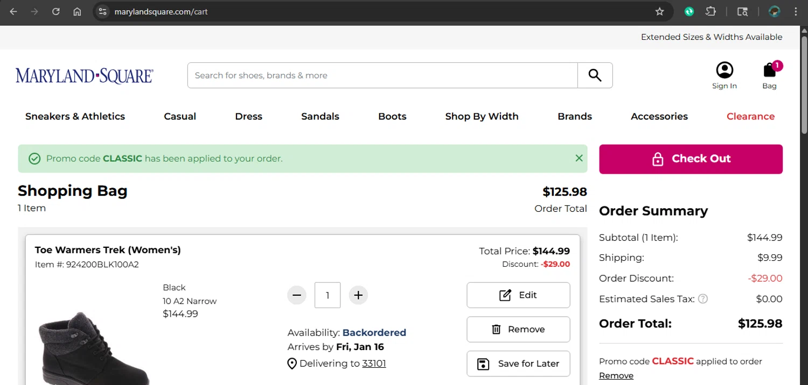The width and height of the screenshot is (808, 385).
Task: Click the Order Total $125.98 in summary
Action: [x=760, y=324]
